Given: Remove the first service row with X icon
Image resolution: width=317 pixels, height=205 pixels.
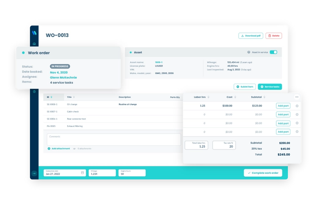Looking at the screenshot, I should [297, 106].
